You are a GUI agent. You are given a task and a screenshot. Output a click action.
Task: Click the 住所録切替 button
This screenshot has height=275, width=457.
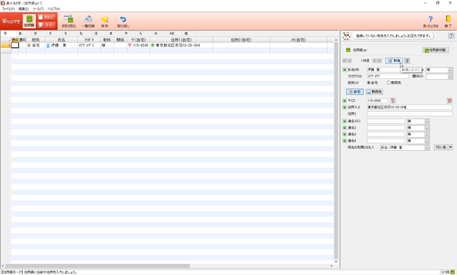(x=435, y=50)
